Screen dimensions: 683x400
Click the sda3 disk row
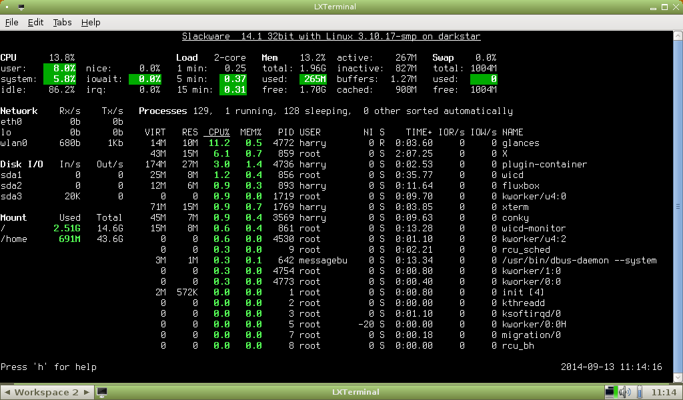[62, 196]
